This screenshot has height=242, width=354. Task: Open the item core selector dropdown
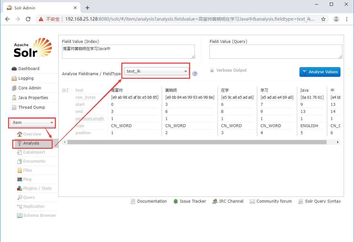(x=32, y=123)
